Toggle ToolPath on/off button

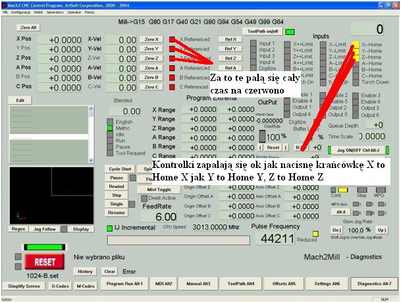tap(263, 32)
